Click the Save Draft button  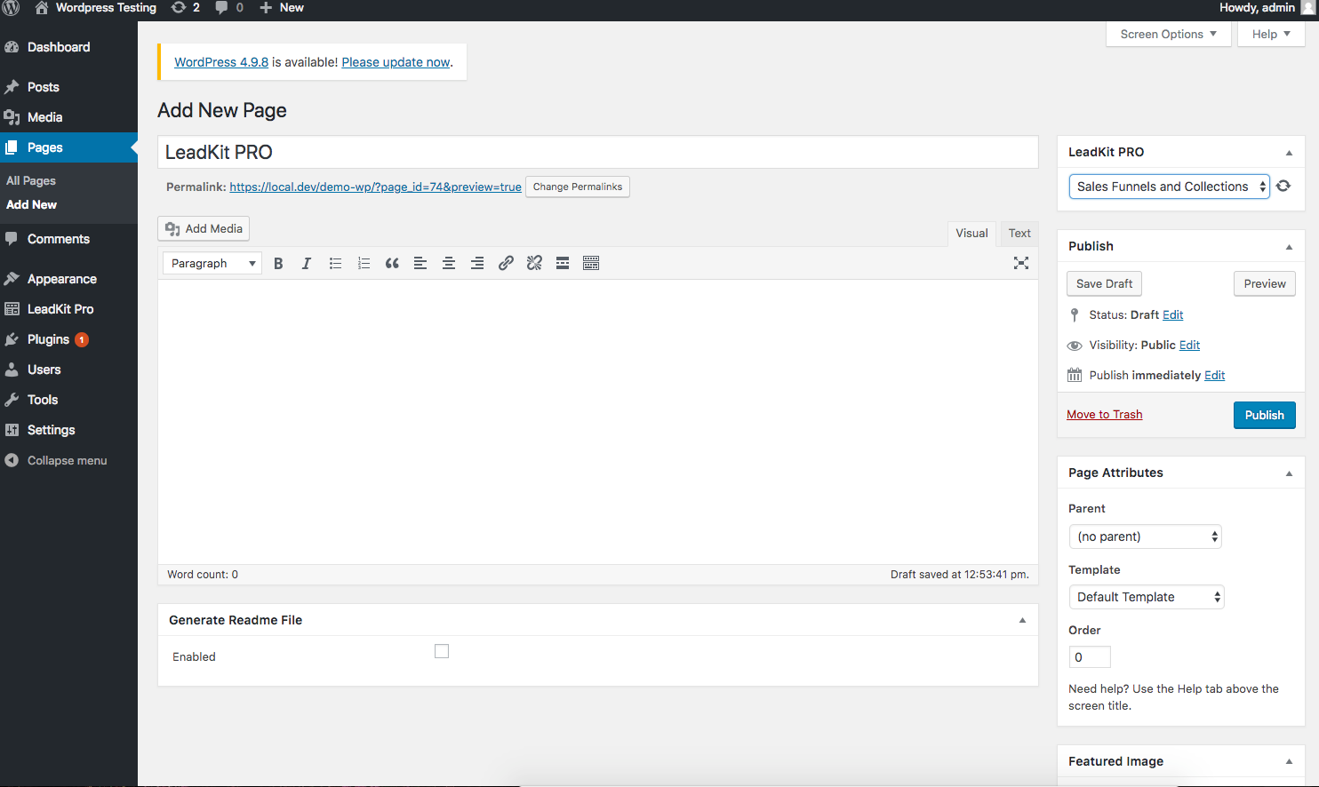click(x=1104, y=283)
